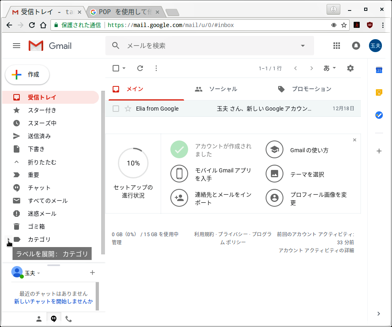Click the 10% setup progress circle

click(133, 163)
